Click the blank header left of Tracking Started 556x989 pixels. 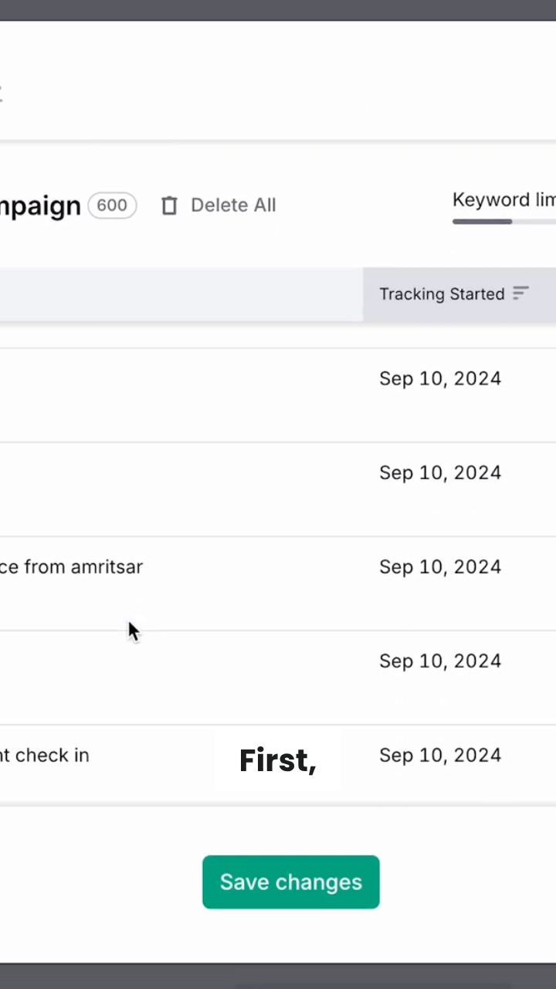click(x=181, y=294)
